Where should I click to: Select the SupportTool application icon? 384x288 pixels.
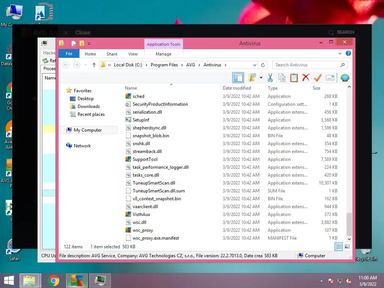(128, 159)
